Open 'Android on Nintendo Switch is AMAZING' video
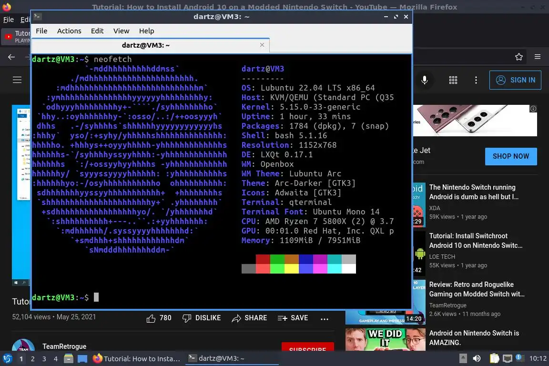Screen dimensions: 549x366 coord(474,337)
